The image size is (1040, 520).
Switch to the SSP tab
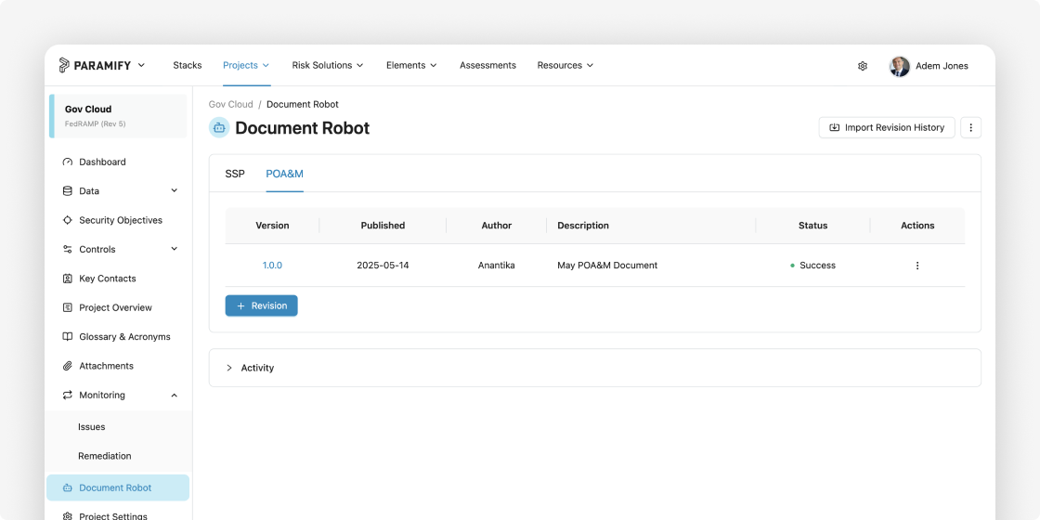click(x=235, y=174)
